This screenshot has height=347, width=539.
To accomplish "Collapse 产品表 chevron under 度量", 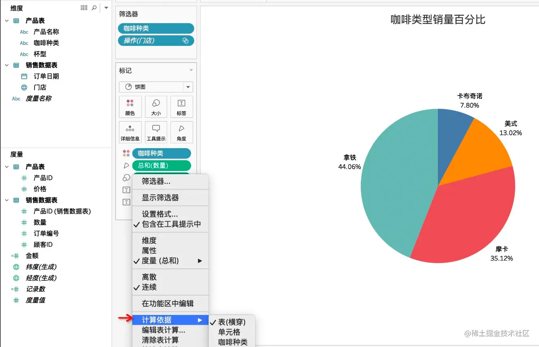I will tap(7, 167).
